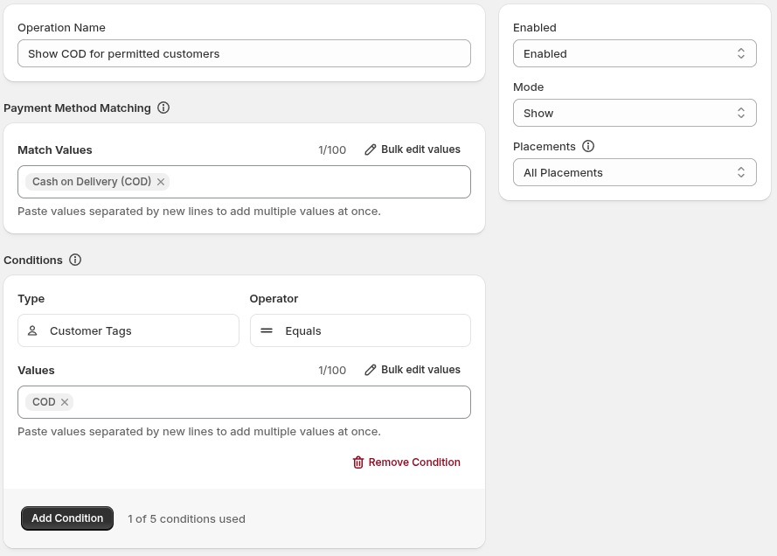
Task: Click the Operation Name label
Action: coord(61,28)
